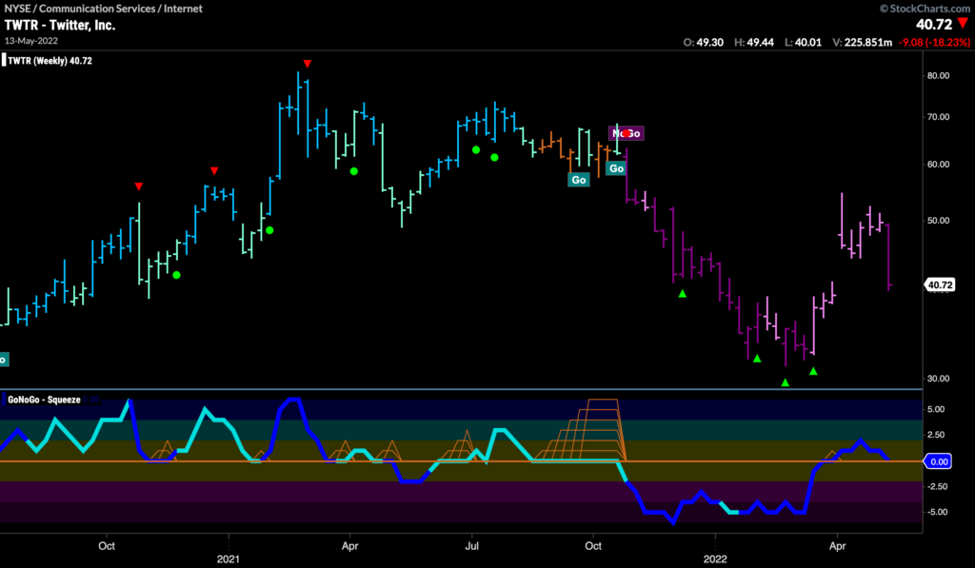Click the Go label at the chart's left edge
The image size is (975, 568).
point(3,360)
